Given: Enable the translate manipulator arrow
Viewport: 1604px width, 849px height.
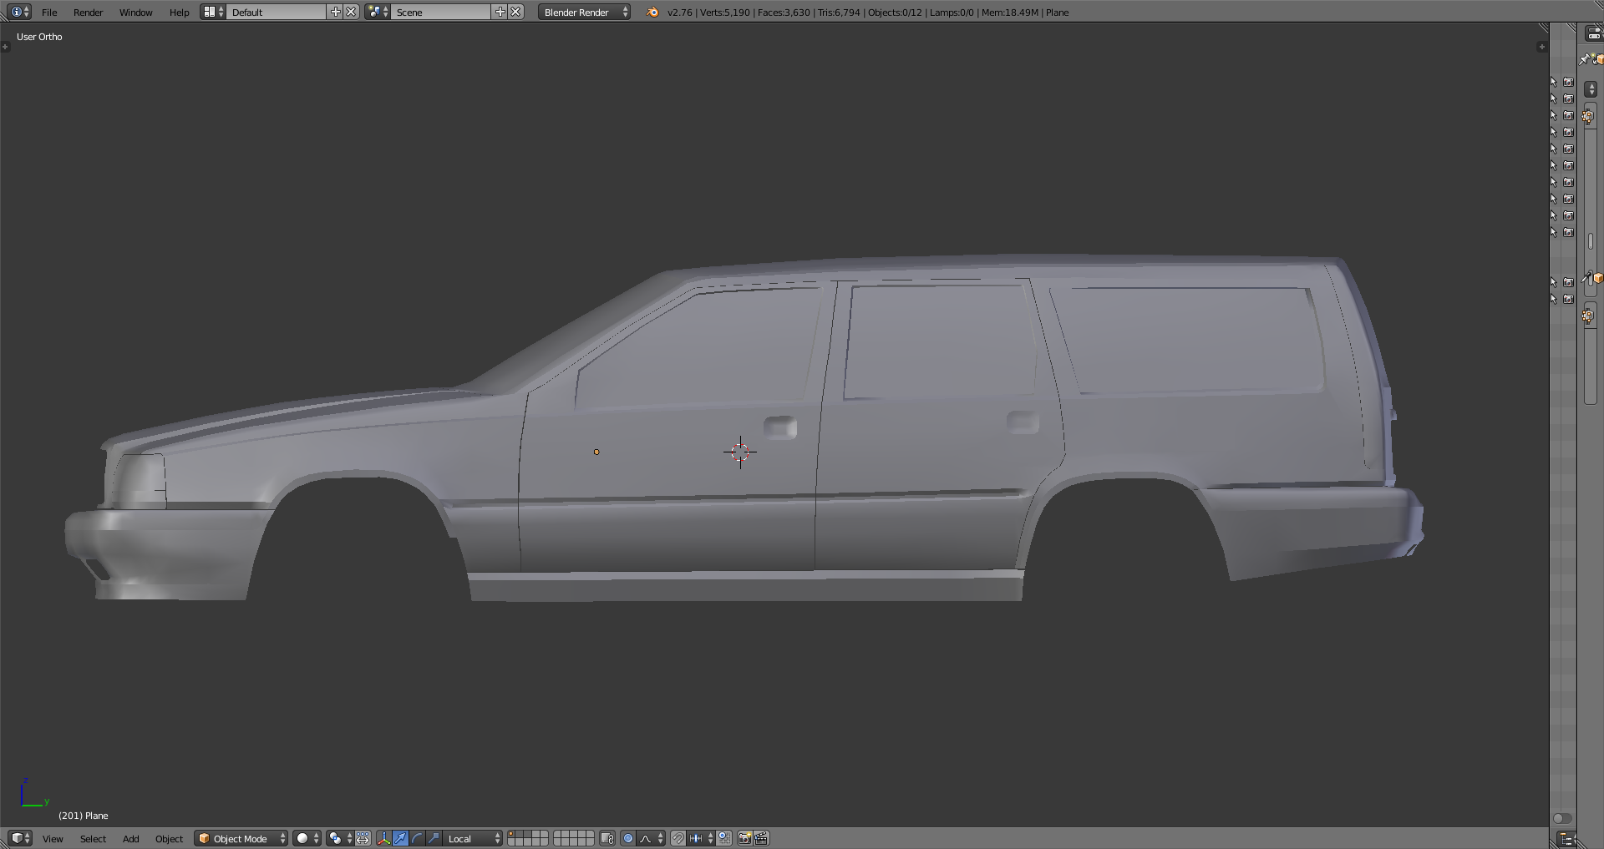Looking at the screenshot, I should [400, 838].
